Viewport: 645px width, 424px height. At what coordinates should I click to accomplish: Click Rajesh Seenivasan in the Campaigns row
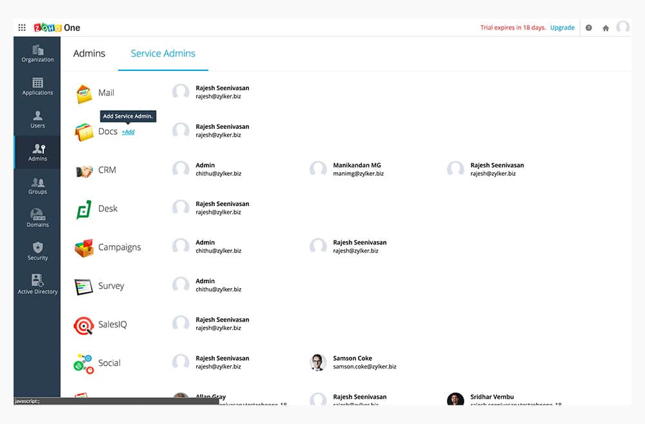coord(360,242)
